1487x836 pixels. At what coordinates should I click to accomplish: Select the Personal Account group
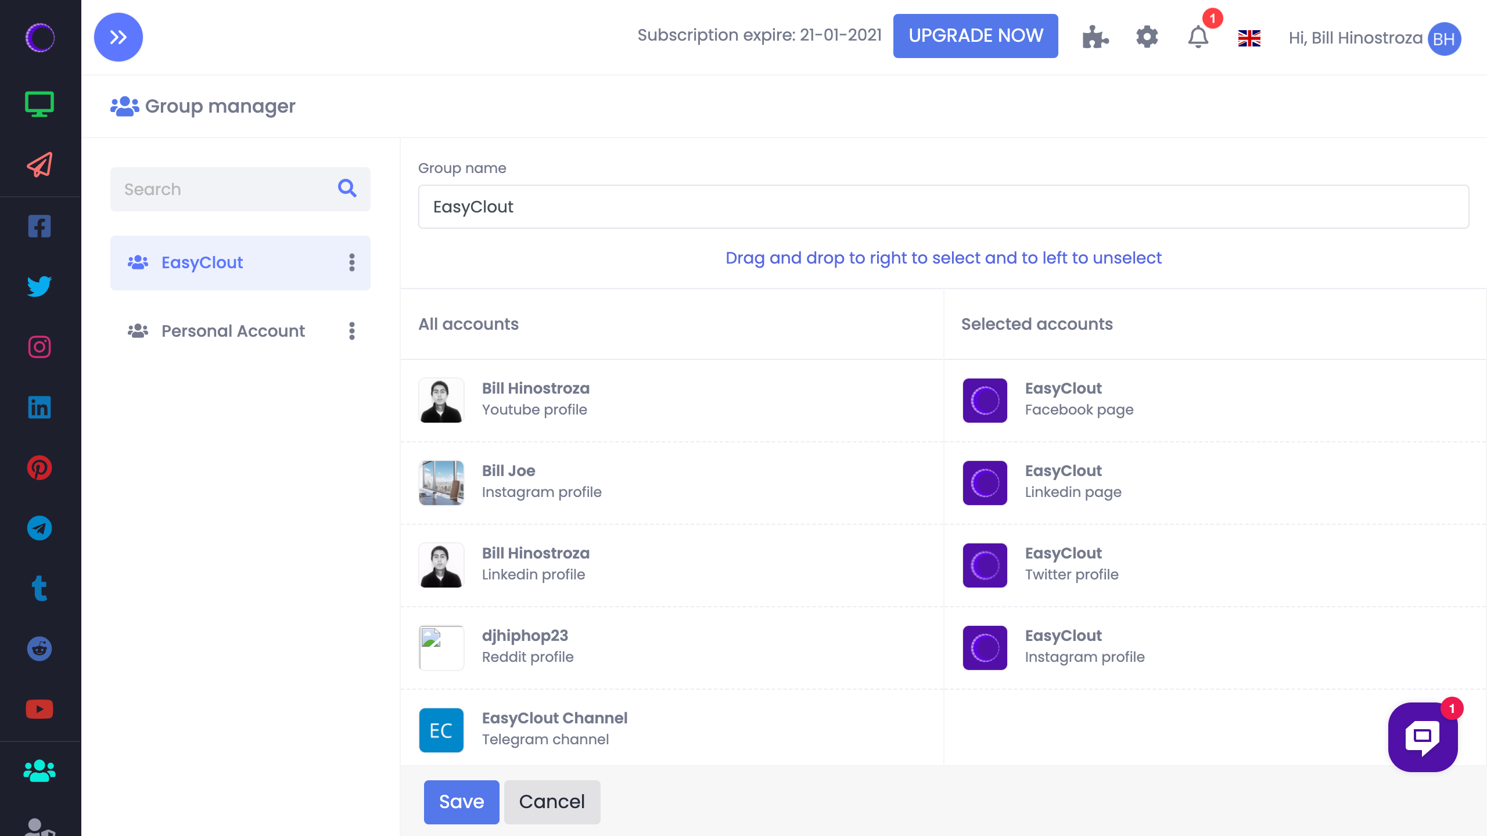click(240, 331)
